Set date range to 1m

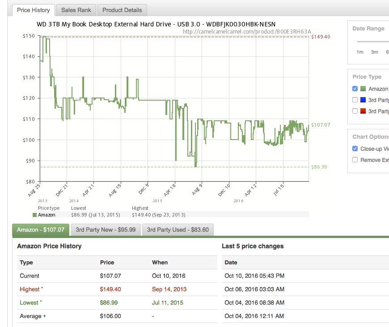pos(359,52)
